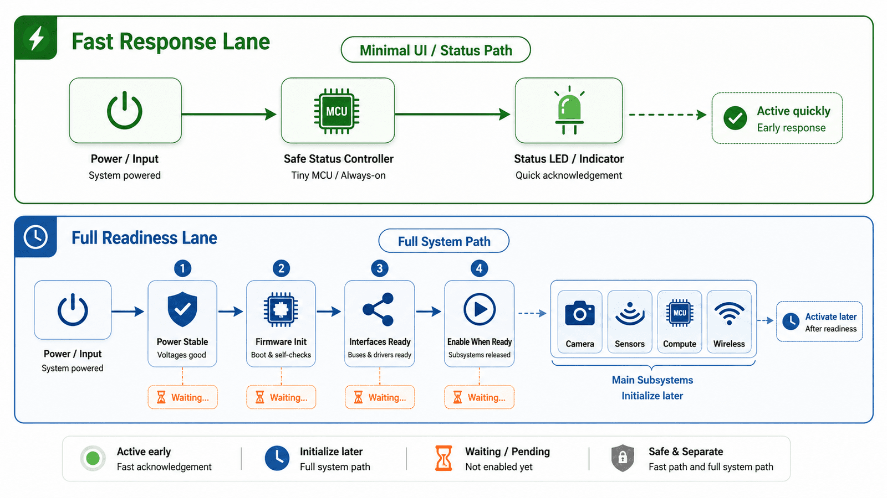Click hourglass icon under Power Stable
This screenshot has width=887, height=498.
click(161, 397)
